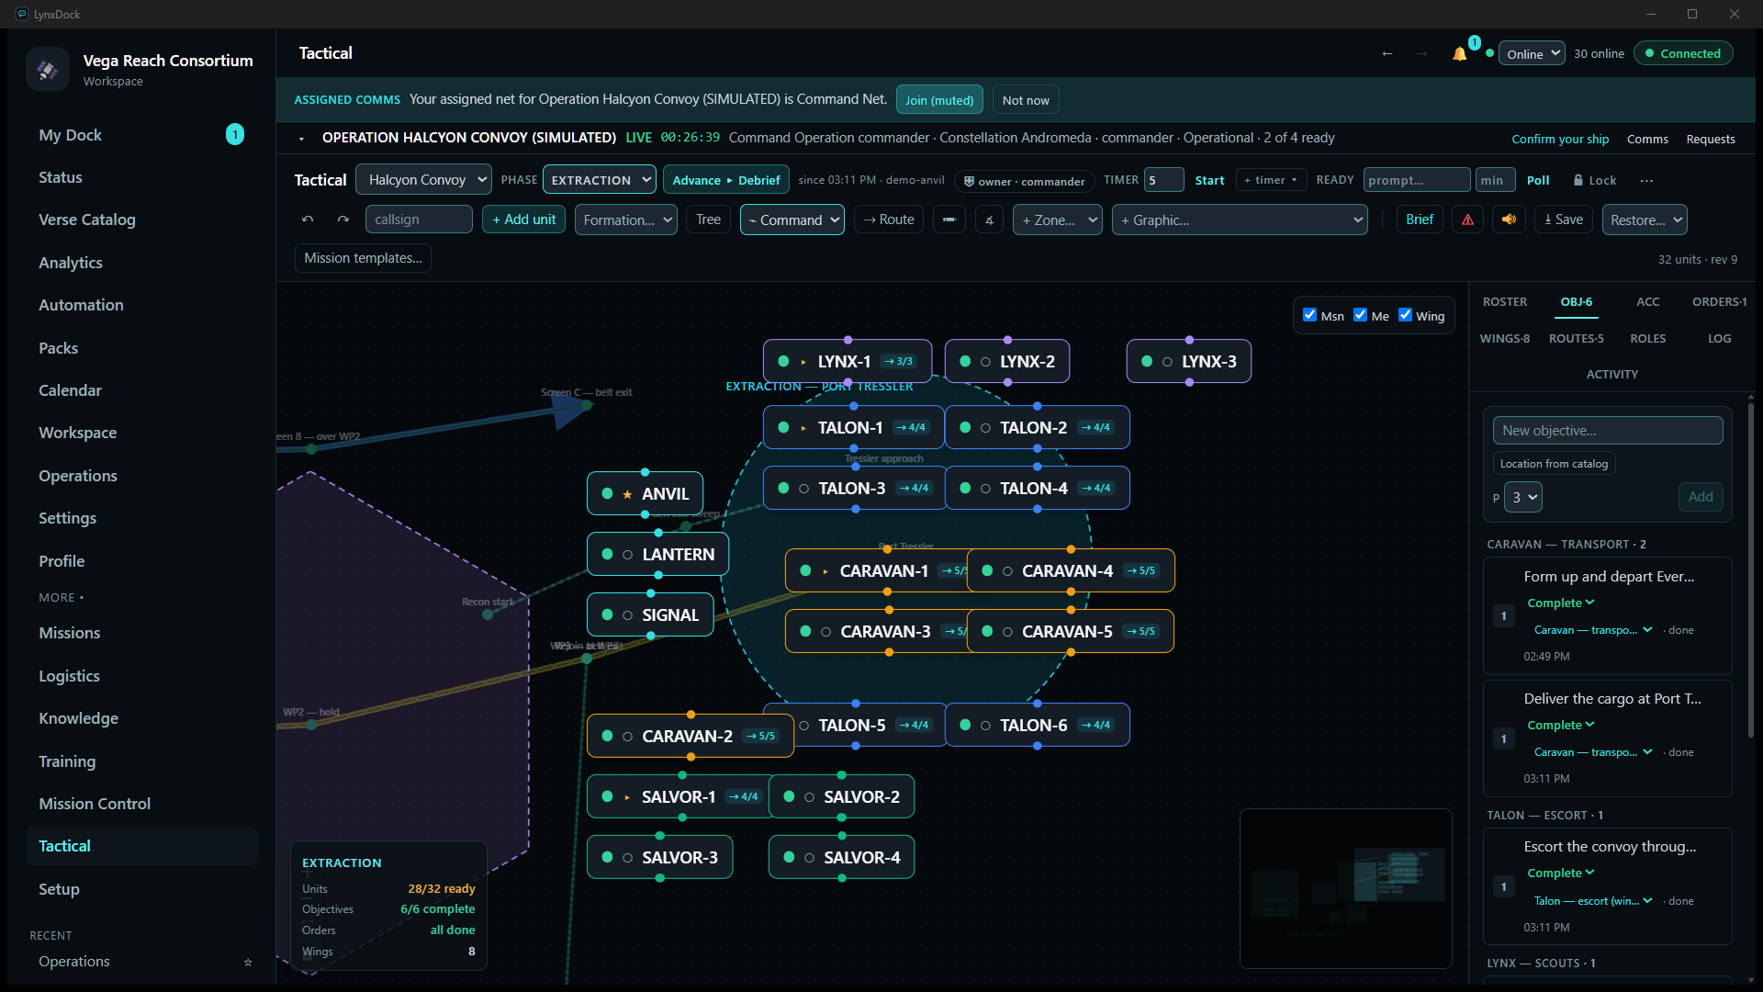Image resolution: width=1763 pixels, height=992 pixels.
Task: Click the SALVOR-1 leader arrow icon
Action: (x=627, y=797)
